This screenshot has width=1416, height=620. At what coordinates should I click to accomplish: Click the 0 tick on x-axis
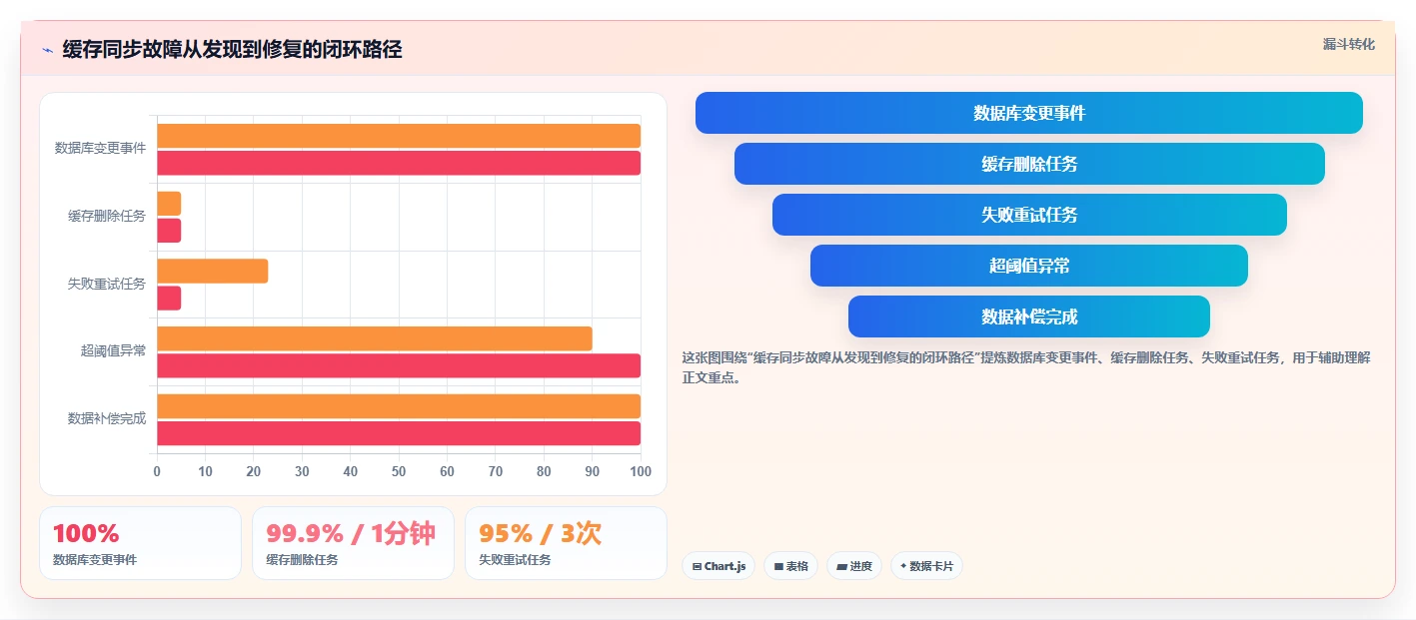click(x=157, y=471)
